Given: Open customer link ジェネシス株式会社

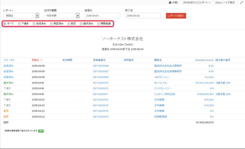Looking at the screenshot, I should click(x=165, y=94).
